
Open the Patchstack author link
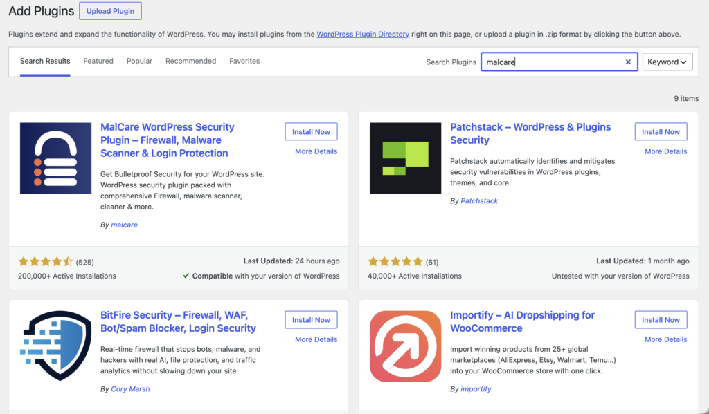[x=479, y=200]
